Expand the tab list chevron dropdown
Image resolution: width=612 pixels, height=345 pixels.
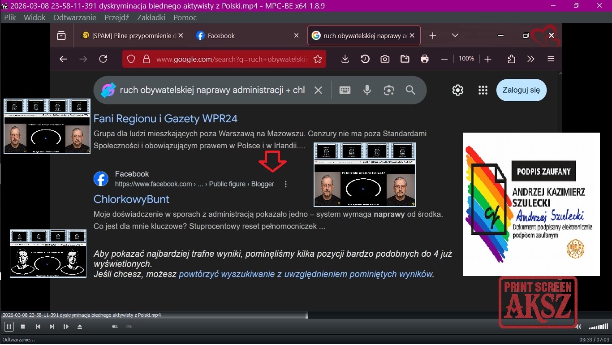[455, 35]
